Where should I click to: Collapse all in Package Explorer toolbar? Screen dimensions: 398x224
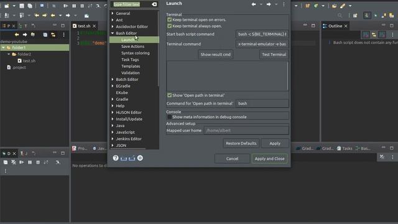click(45, 35)
